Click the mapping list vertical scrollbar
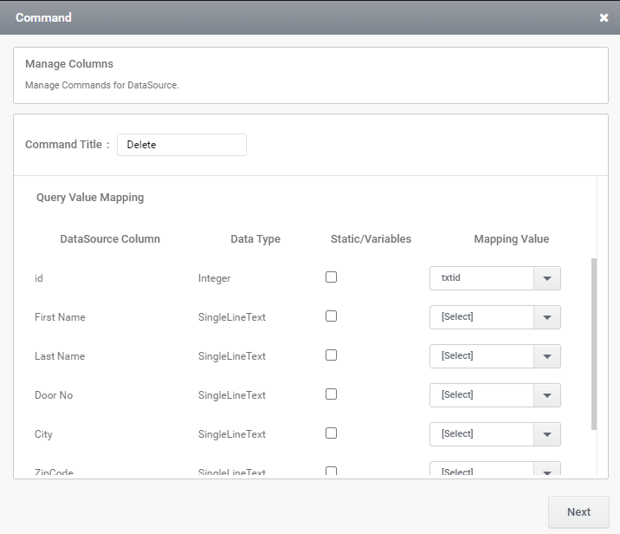The image size is (620, 534). pyautogui.click(x=594, y=343)
